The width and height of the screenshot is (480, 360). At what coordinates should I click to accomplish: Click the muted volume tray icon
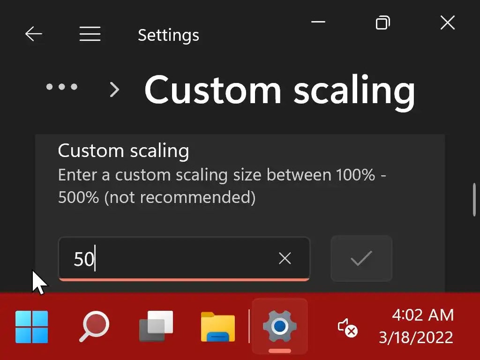pos(347,328)
